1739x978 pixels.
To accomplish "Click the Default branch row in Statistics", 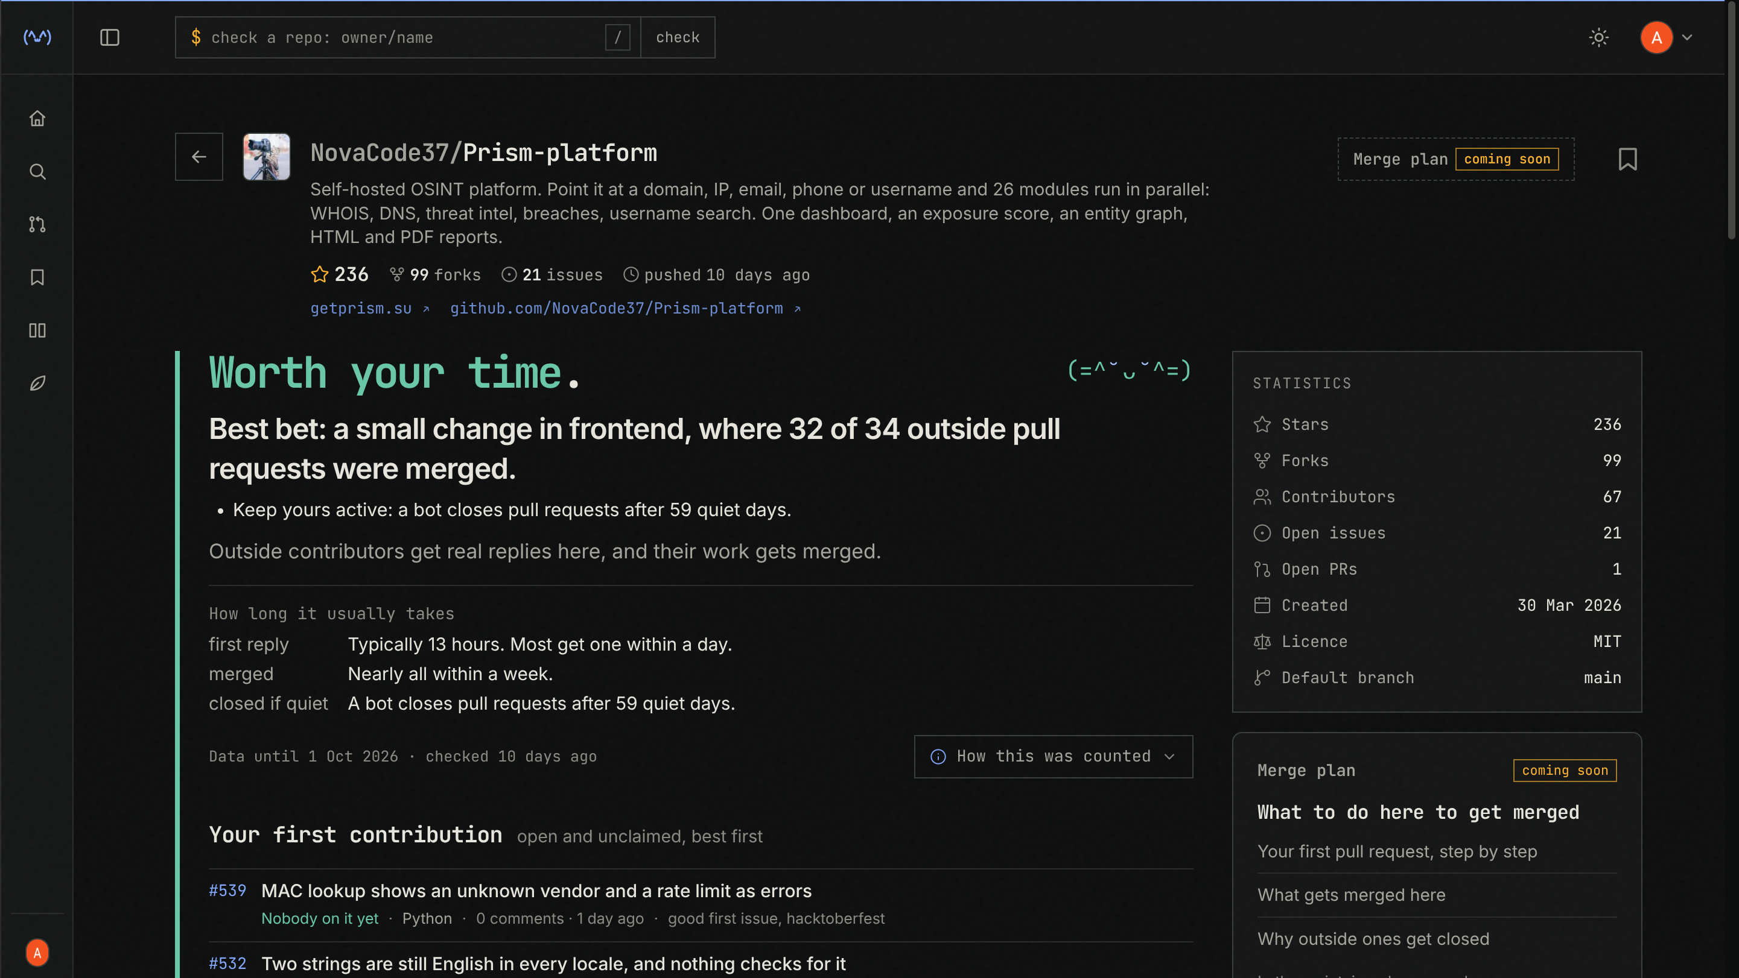I will [x=1437, y=677].
